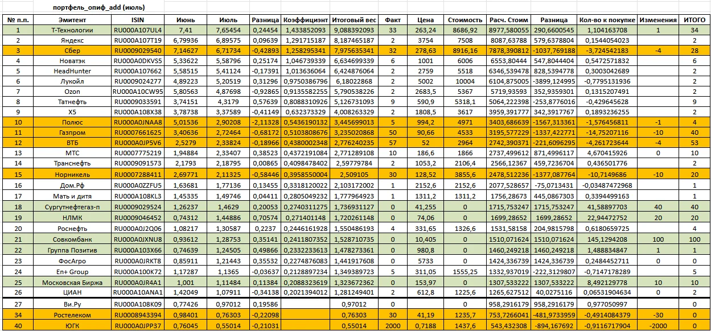Select the 'Изменения' column header
The height and width of the screenshot is (331, 711).
pyautogui.click(x=657, y=20)
